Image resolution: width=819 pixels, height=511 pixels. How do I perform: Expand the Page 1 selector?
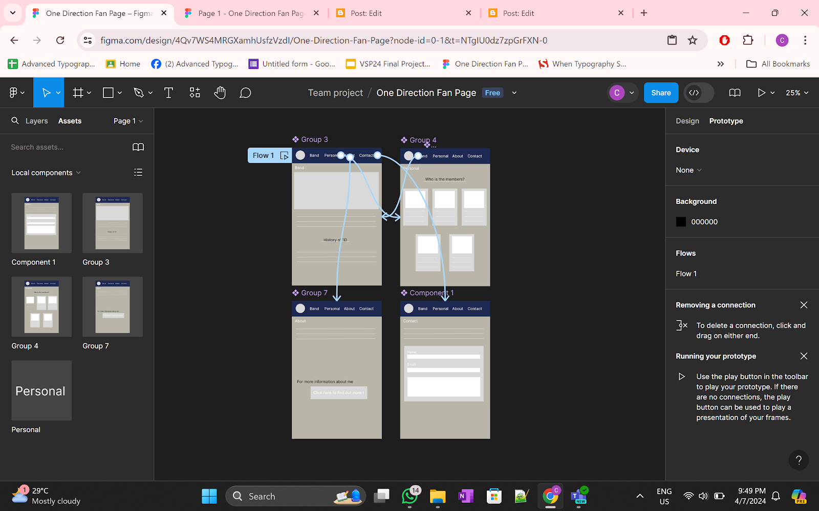click(128, 121)
